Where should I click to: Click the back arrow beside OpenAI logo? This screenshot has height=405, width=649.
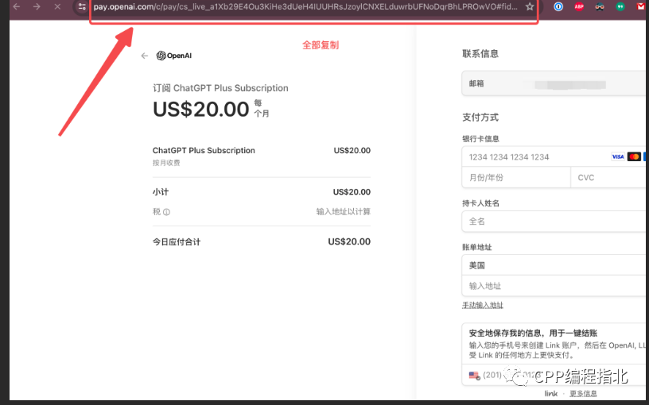[x=144, y=56]
